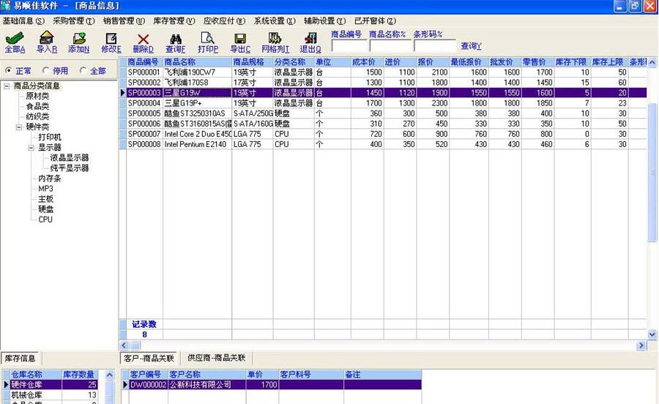Click the horizontal scrollbar left arrow
This screenshot has width=659, height=404.
[124, 345]
